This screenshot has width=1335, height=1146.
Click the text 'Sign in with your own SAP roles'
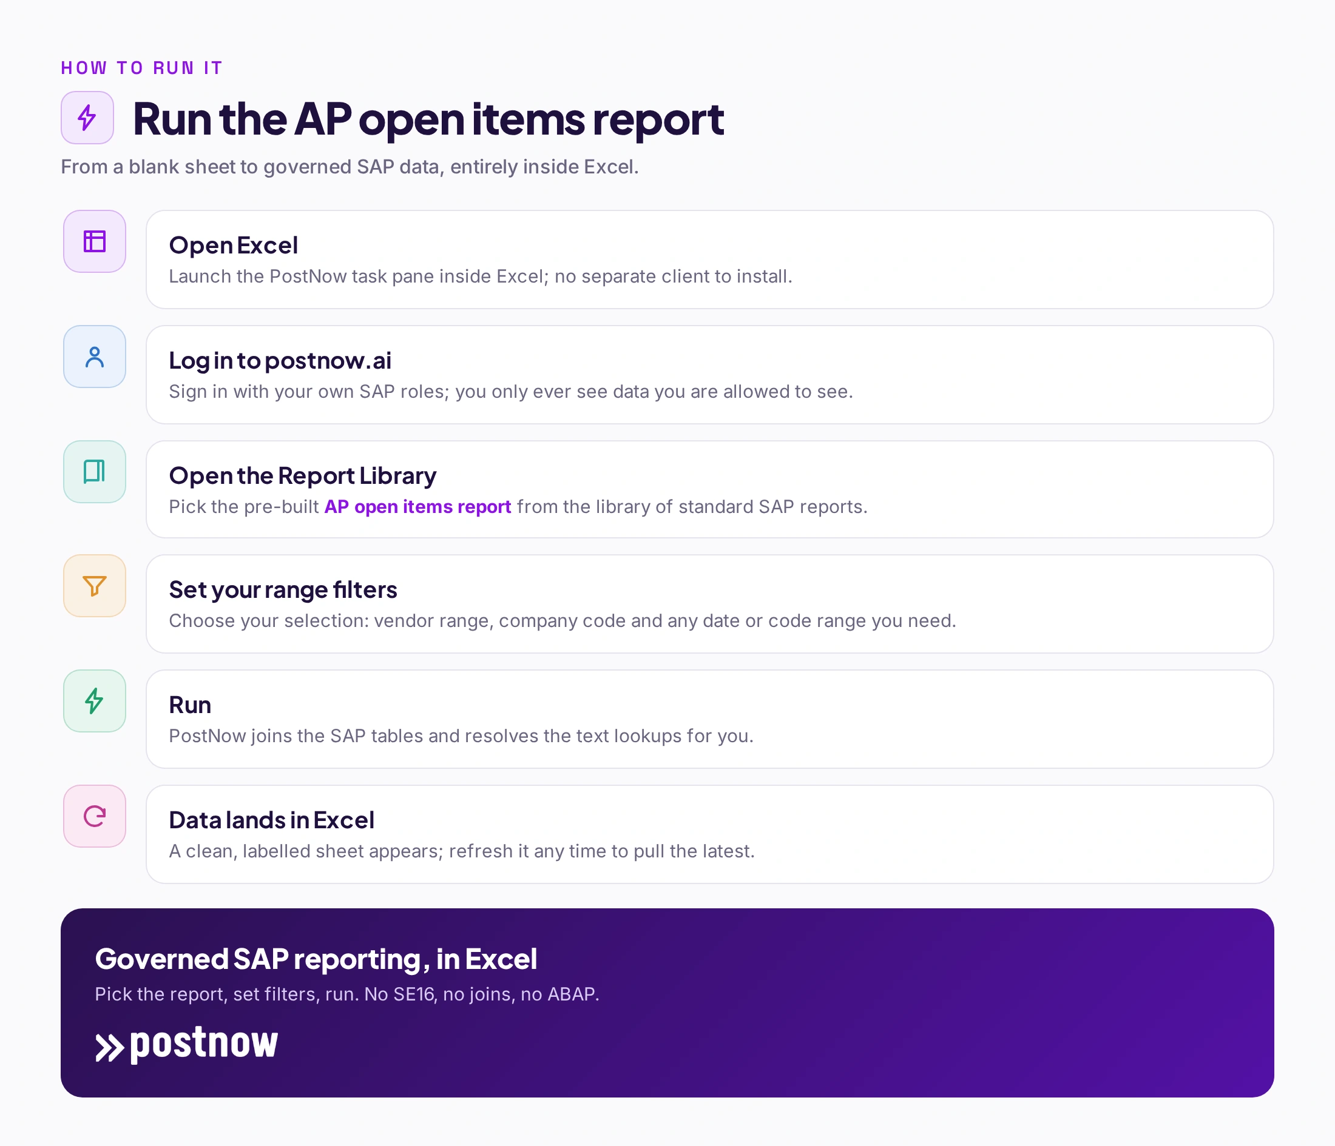click(309, 392)
